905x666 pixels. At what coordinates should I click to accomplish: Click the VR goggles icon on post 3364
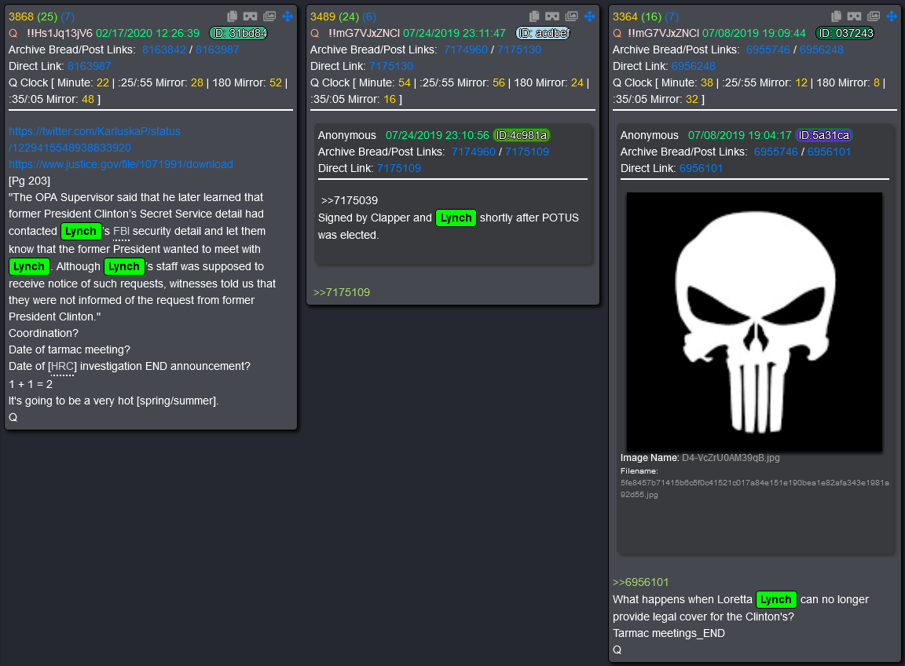854,16
